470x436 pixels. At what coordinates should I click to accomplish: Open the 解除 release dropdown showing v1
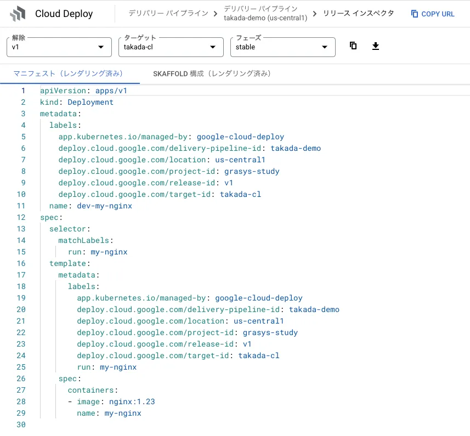click(59, 47)
